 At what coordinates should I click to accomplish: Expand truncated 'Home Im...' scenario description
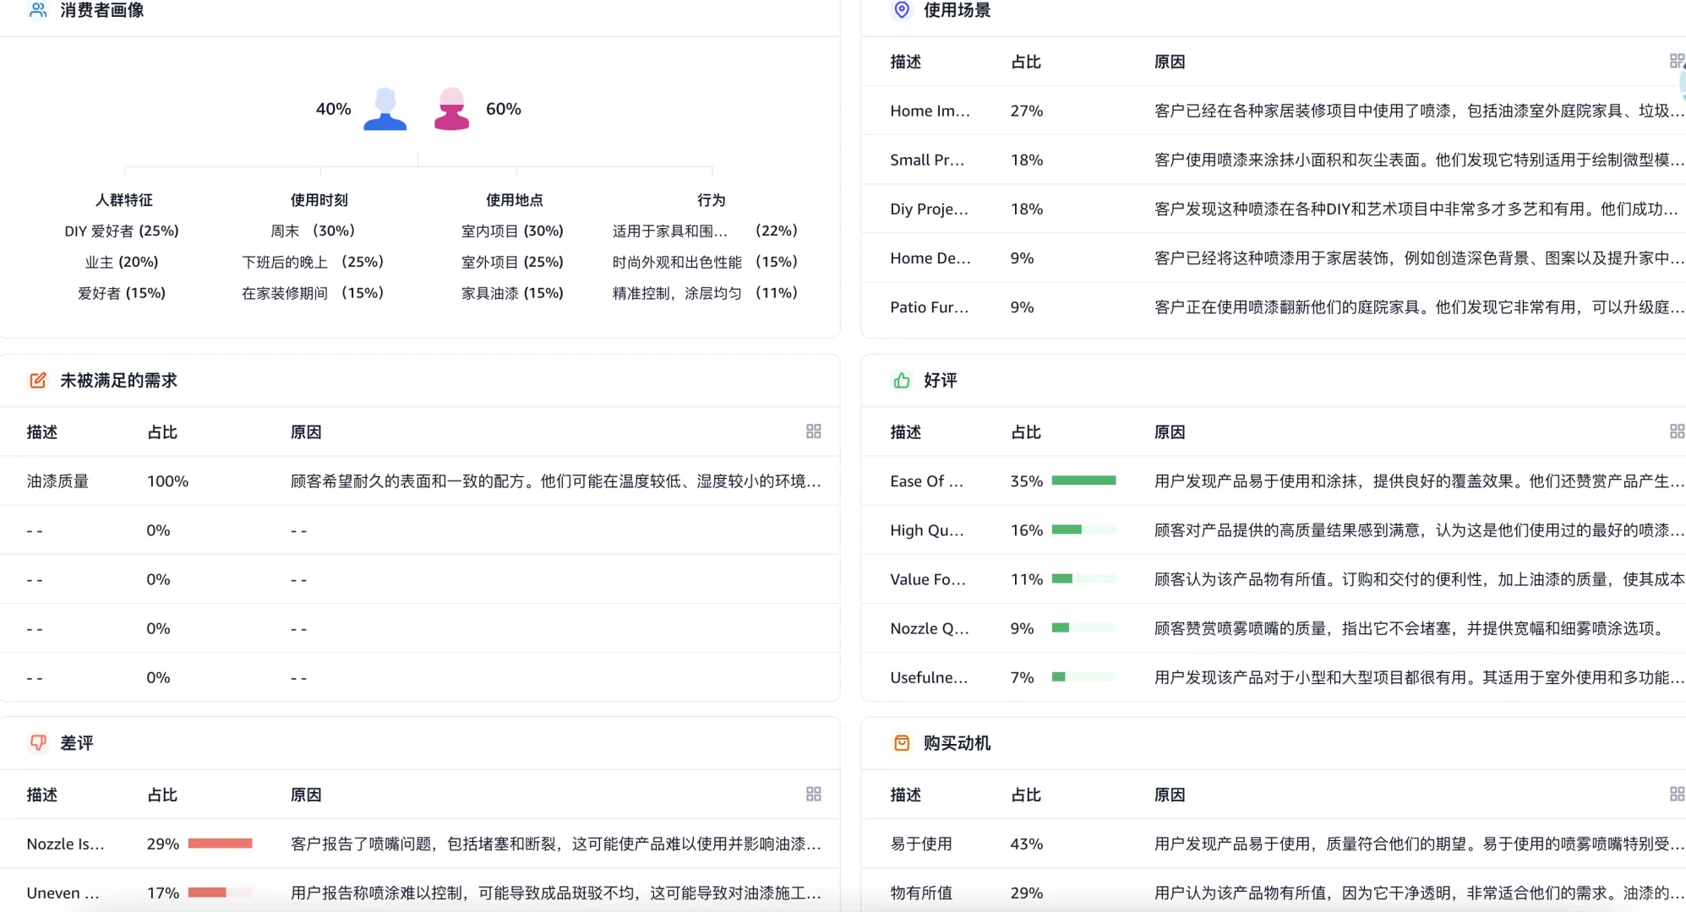(929, 110)
